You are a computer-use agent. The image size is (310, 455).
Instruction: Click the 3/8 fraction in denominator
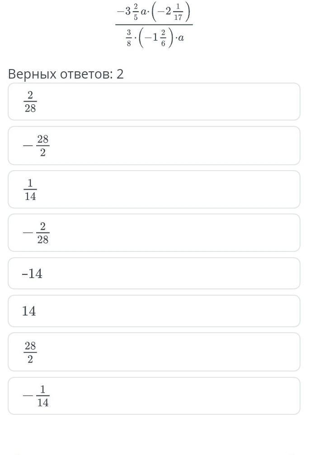129,38
